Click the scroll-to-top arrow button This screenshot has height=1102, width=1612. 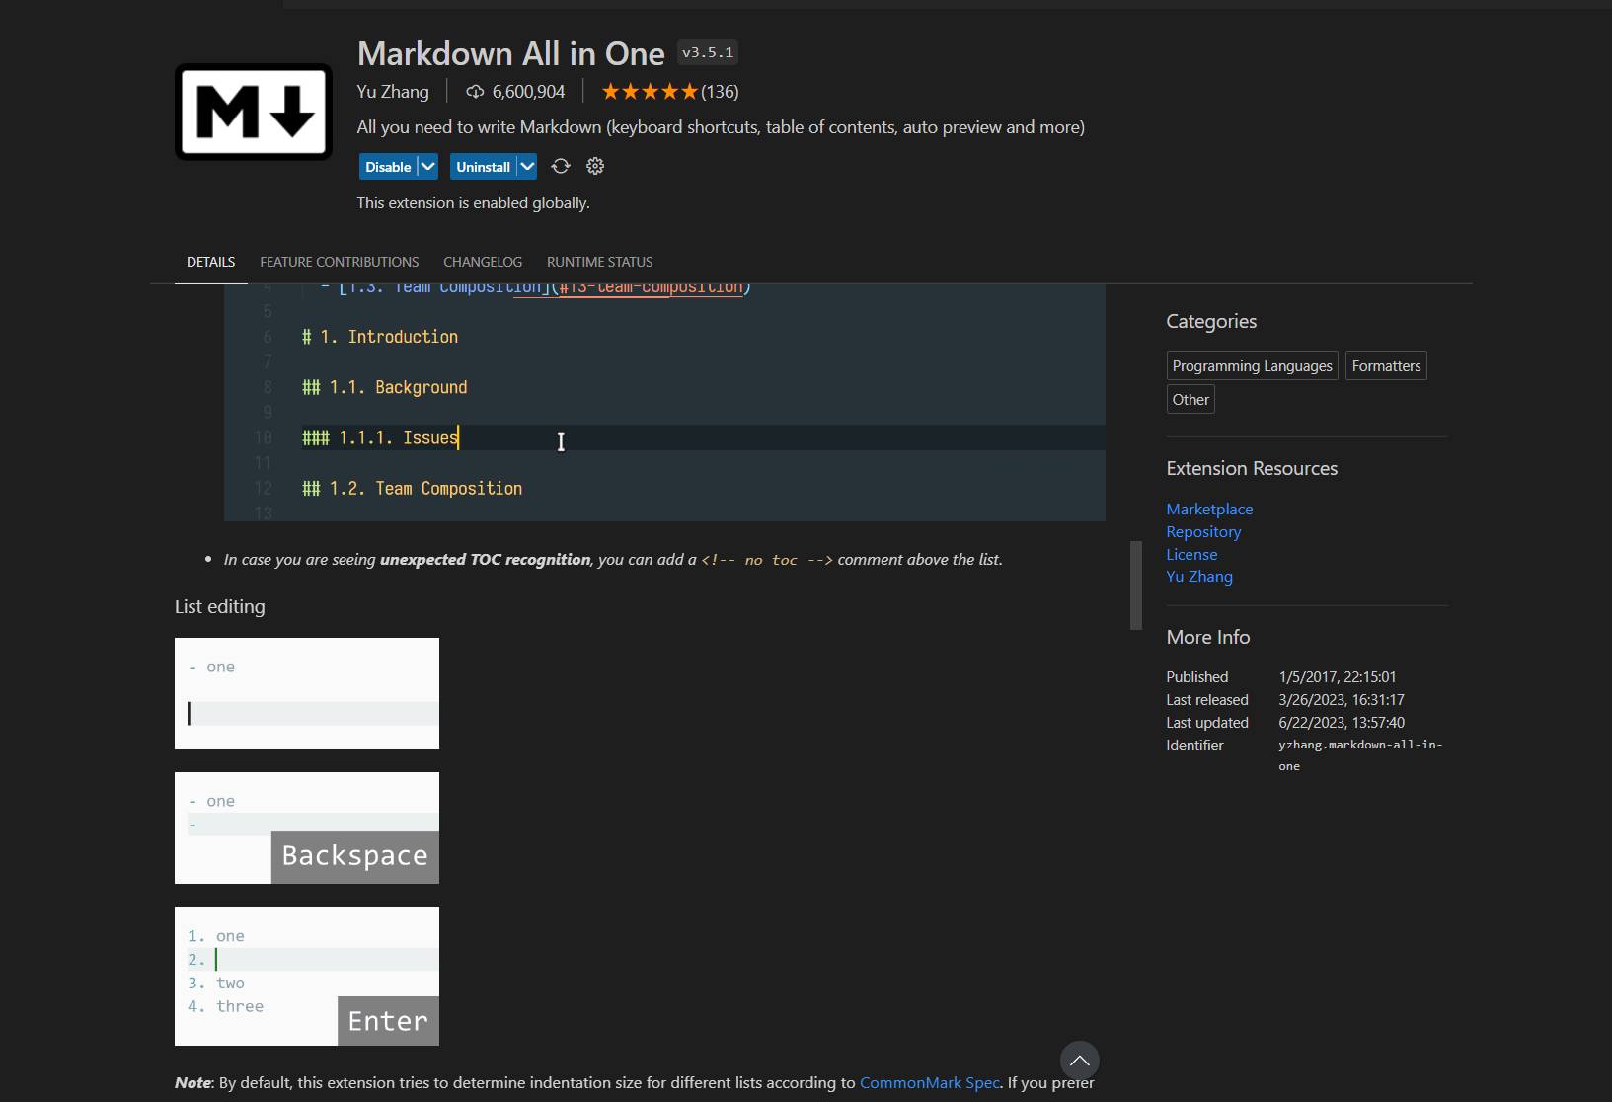1080,1061
